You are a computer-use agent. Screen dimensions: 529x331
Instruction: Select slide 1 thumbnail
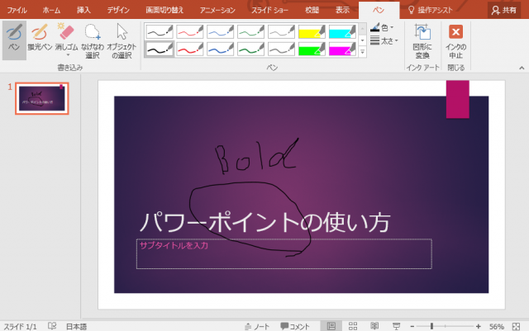[41, 98]
